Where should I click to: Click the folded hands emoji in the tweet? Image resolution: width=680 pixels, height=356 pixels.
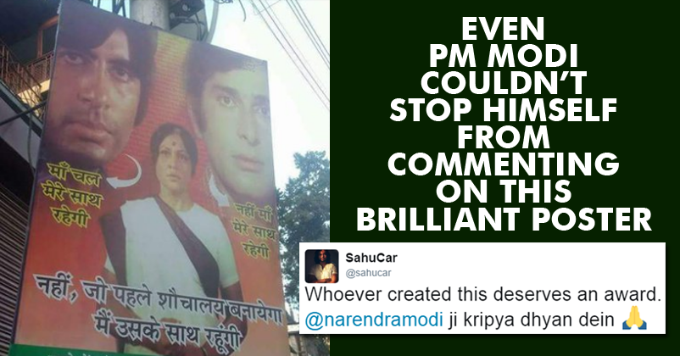634,319
